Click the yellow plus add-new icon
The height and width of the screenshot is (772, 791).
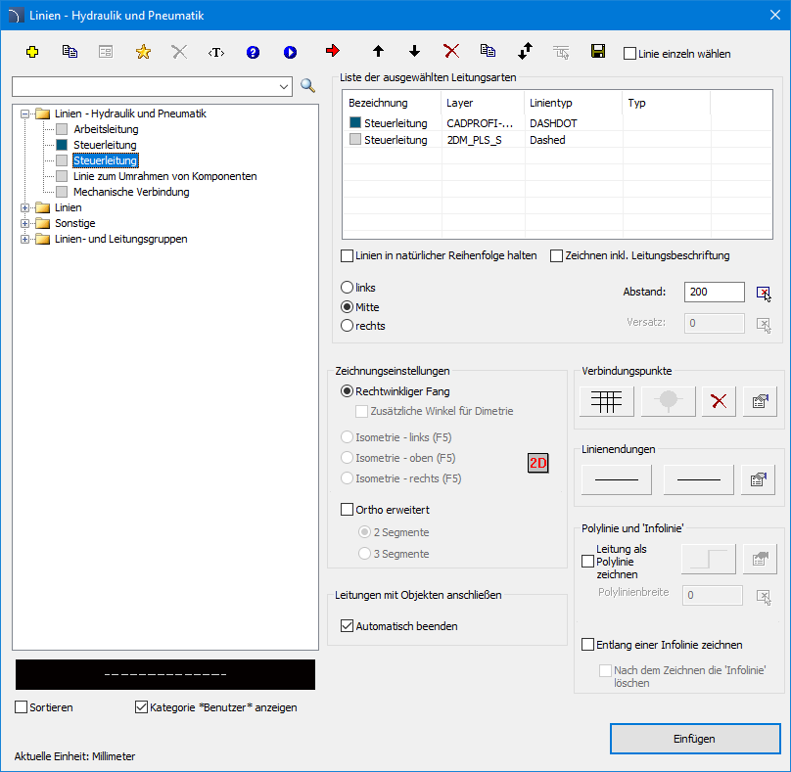[x=32, y=52]
